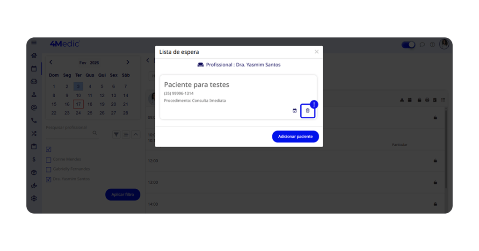Close the Lista de espera dialog
The height and width of the screenshot is (251, 479).
[x=317, y=52]
